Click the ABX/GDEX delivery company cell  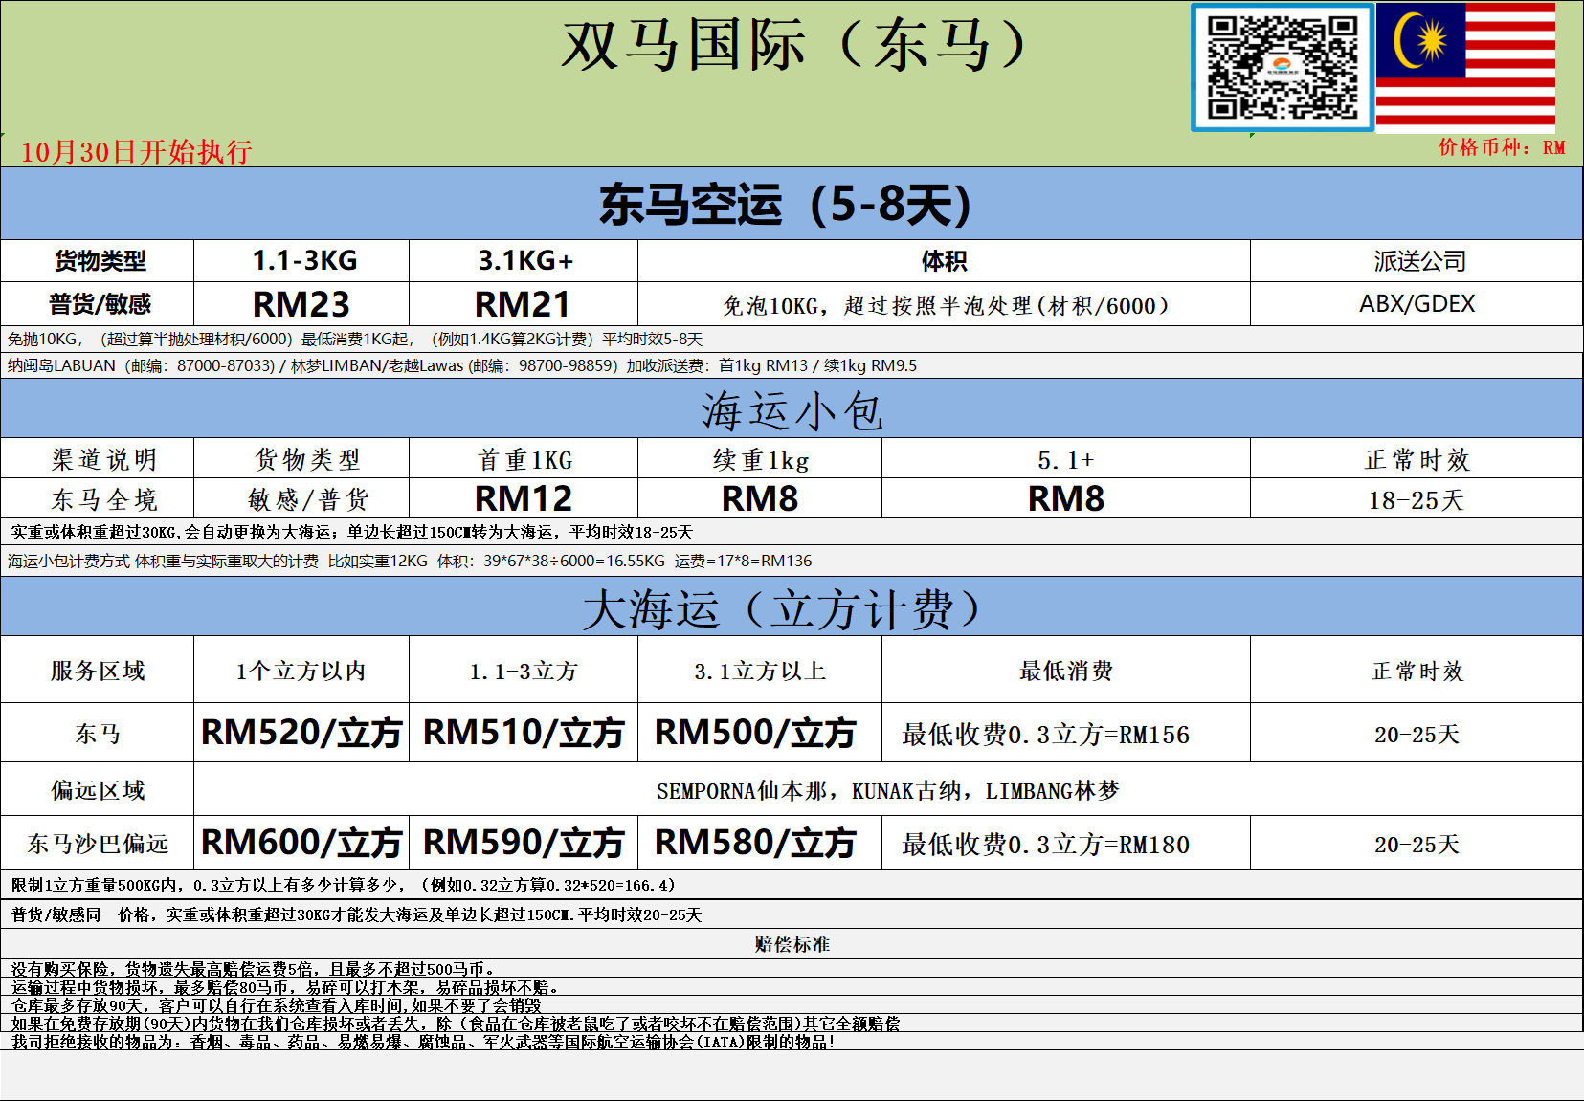pyautogui.click(x=1417, y=303)
